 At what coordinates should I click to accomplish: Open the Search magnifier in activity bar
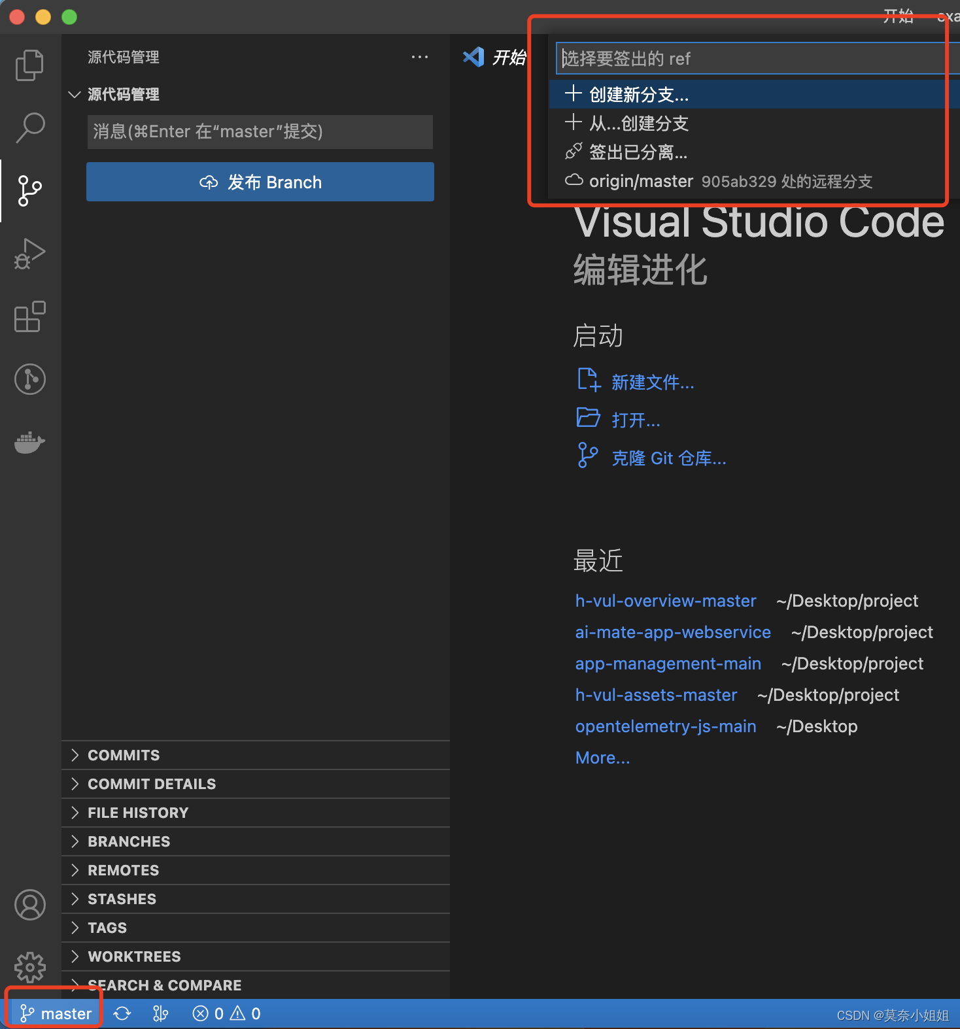pos(29,127)
